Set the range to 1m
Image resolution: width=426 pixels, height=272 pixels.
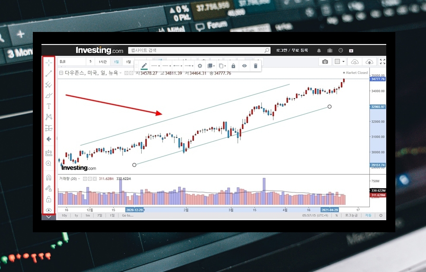pos(88,215)
